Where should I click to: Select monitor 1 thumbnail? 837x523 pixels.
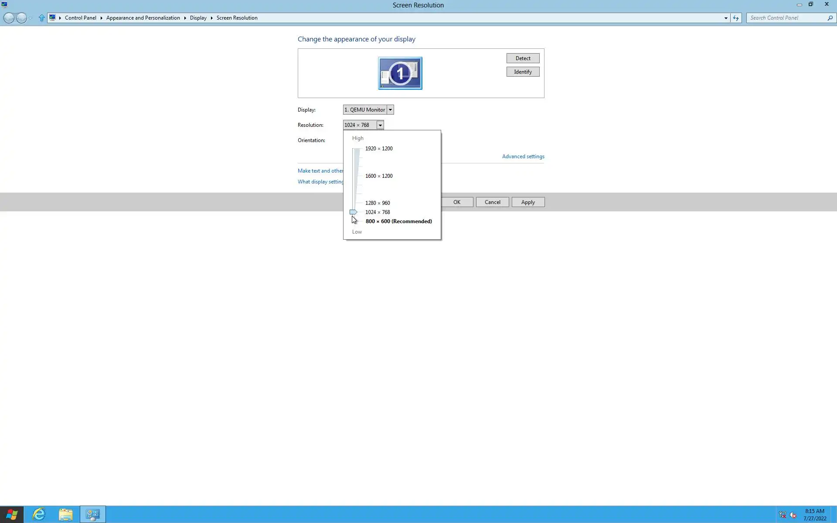(400, 73)
